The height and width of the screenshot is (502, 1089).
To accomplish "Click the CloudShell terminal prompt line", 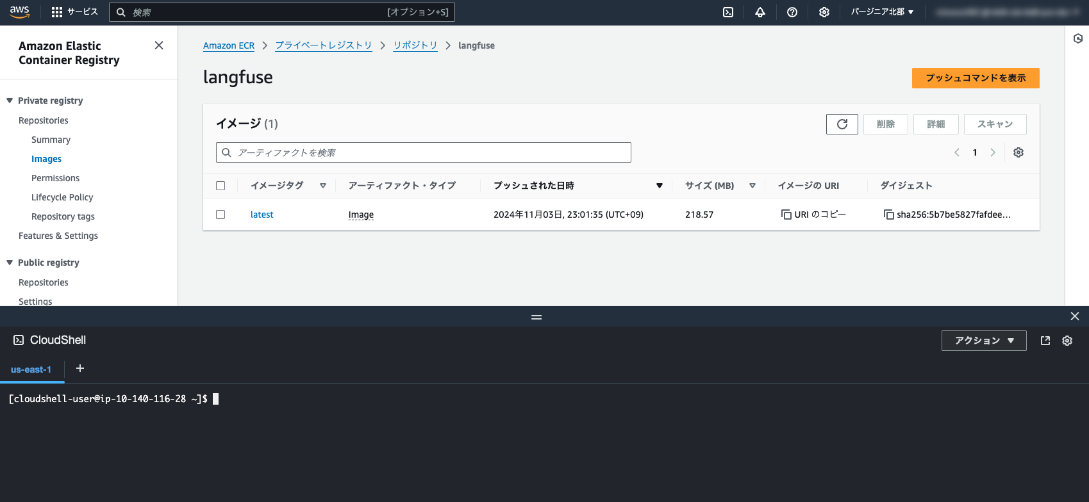I will [113, 399].
